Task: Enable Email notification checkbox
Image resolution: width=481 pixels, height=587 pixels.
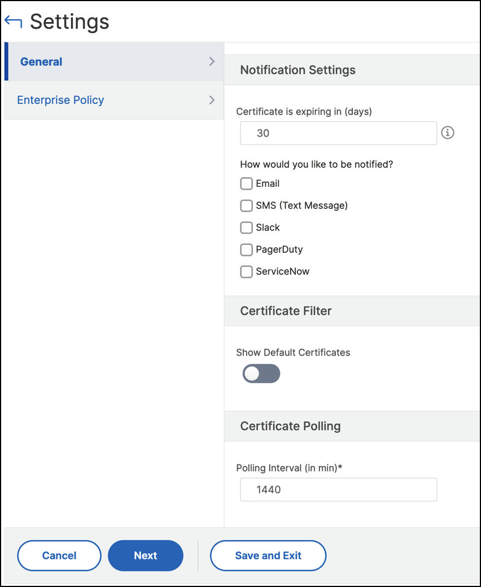Action: coord(246,184)
